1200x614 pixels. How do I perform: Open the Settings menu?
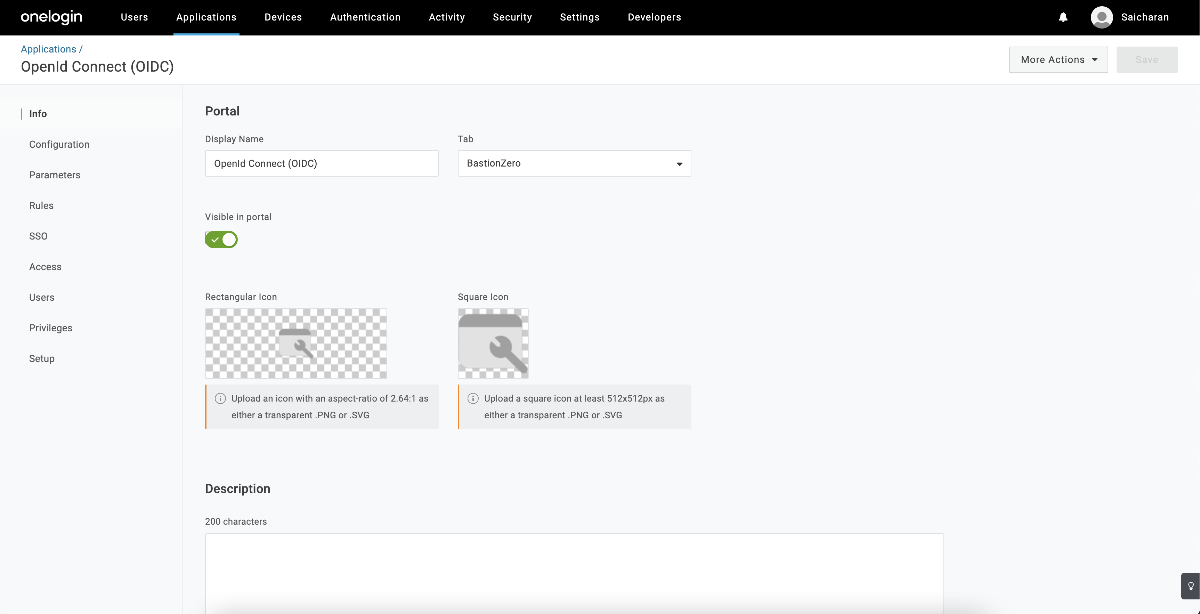tap(579, 17)
